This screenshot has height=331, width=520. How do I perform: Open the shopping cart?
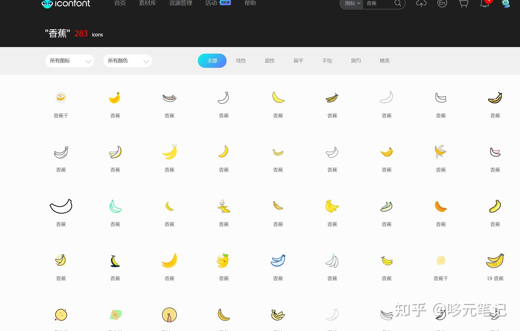click(x=463, y=3)
